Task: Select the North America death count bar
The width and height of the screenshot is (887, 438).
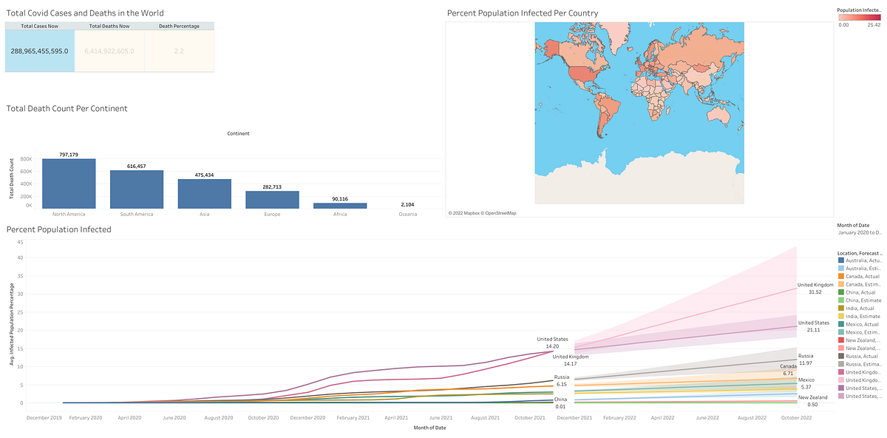Action: [69, 183]
